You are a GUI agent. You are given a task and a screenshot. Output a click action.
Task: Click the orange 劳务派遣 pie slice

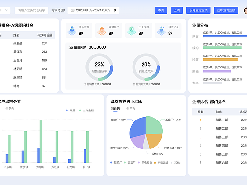coord(154,140)
